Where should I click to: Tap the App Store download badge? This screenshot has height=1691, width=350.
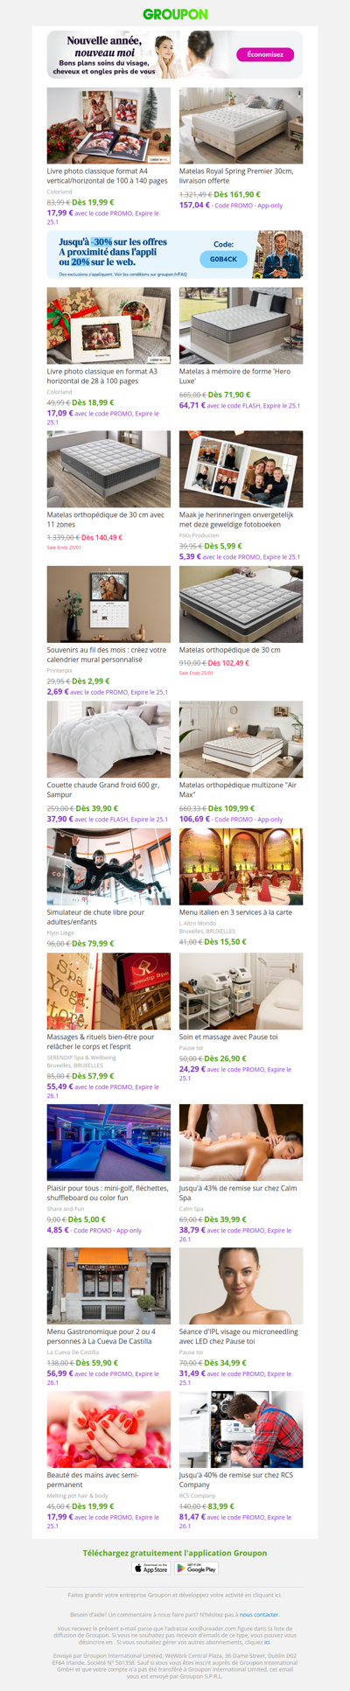(150, 1569)
